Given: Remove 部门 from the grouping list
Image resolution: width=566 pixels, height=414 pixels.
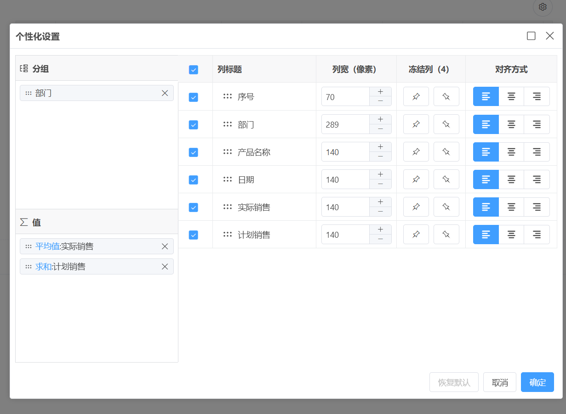Looking at the screenshot, I should pyautogui.click(x=165, y=93).
